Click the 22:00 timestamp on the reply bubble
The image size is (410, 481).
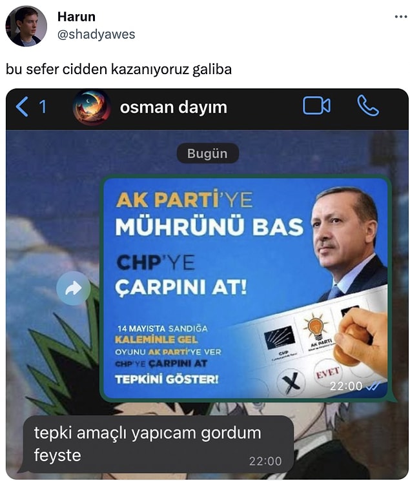coord(265,461)
